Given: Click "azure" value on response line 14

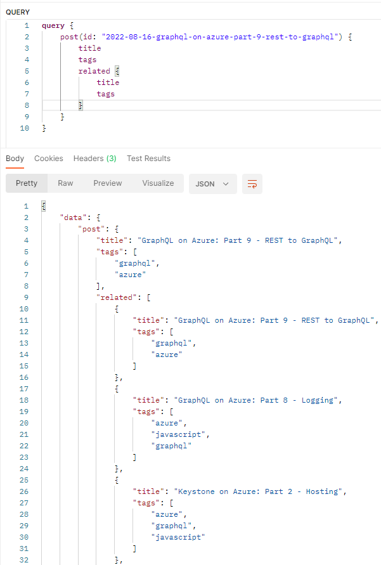Looking at the screenshot, I should coord(167,354).
